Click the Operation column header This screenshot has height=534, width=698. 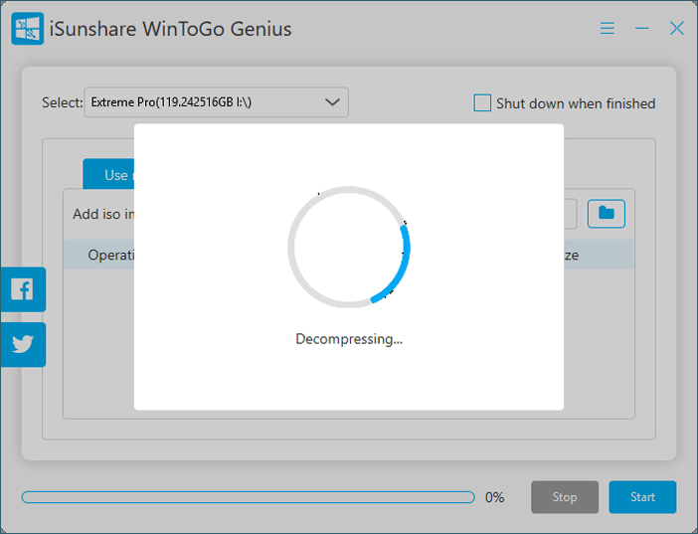click(x=109, y=255)
